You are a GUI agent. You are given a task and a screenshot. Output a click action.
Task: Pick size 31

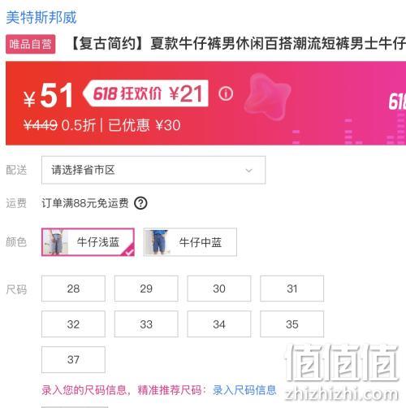pyautogui.click(x=292, y=289)
